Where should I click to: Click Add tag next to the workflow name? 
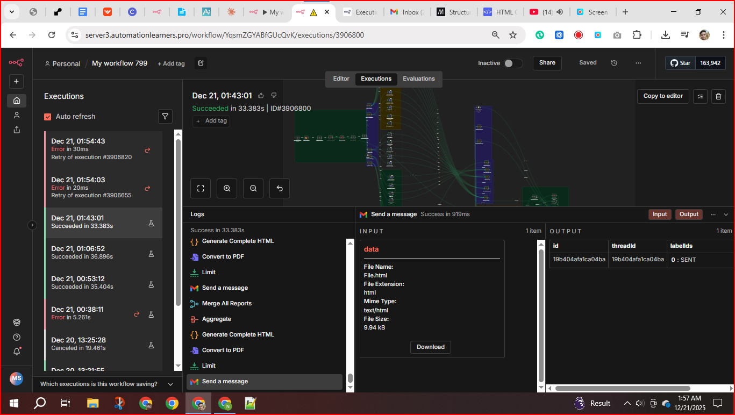tap(171, 63)
